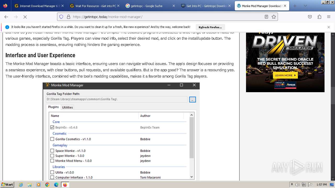
Task: Click the Firefox taskbar button
Action: 65,185
